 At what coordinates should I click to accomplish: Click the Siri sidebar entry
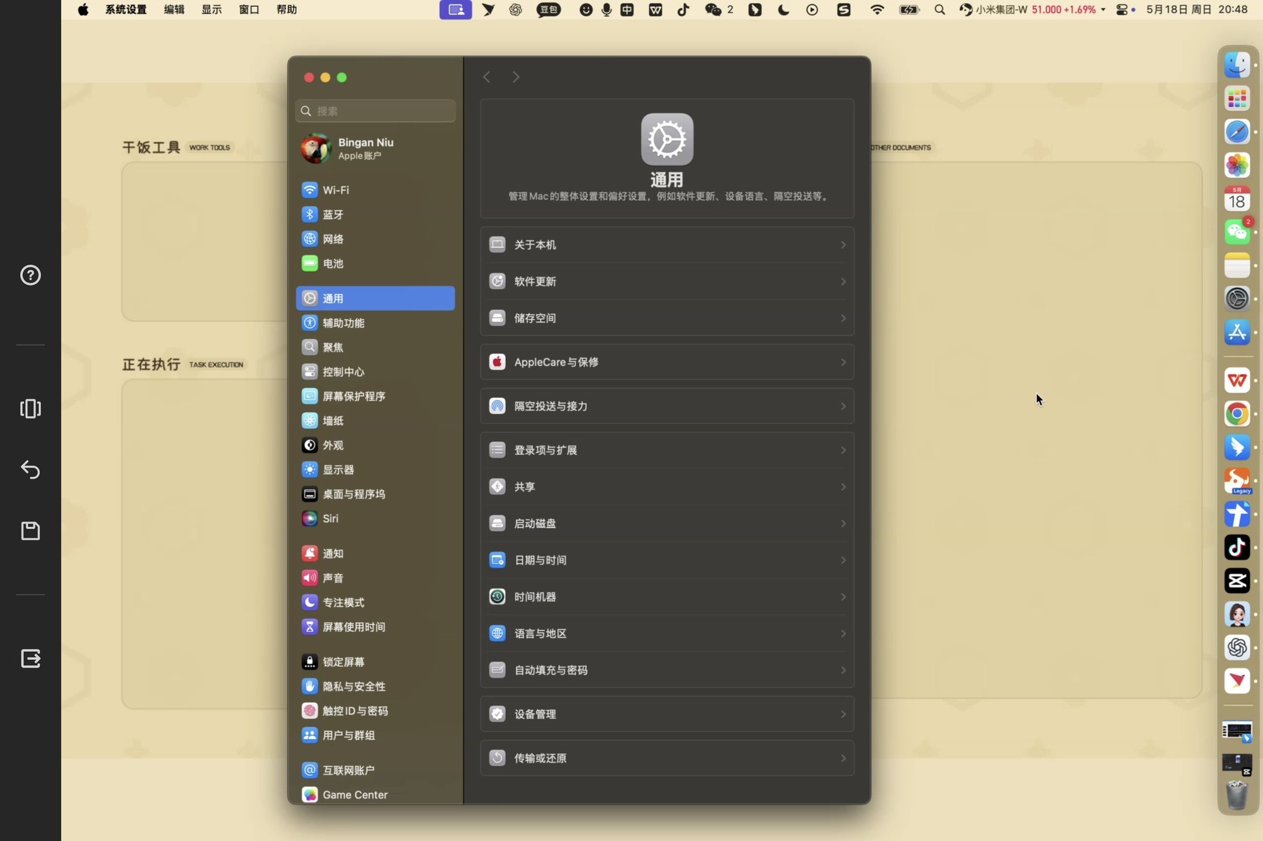pyautogui.click(x=330, y=519)
